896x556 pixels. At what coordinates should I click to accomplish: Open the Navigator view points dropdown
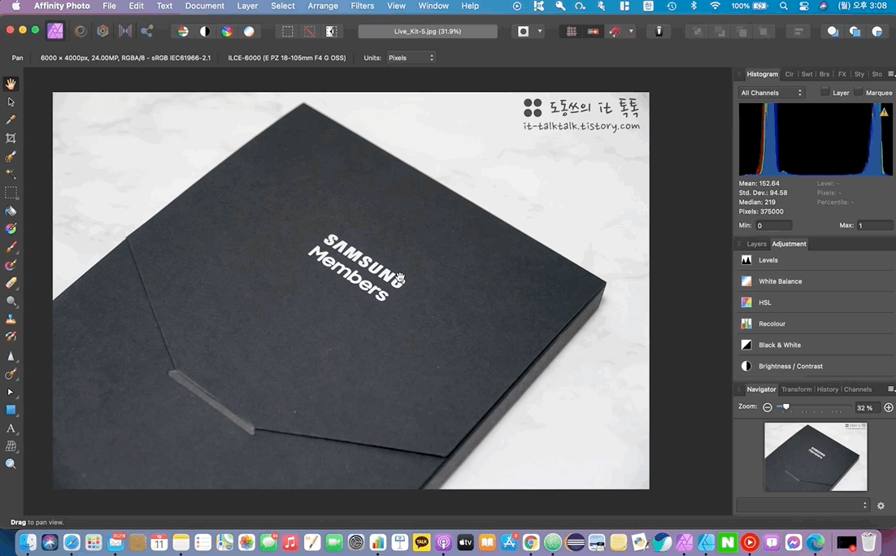pyautogui.click(x=802, y=505)
